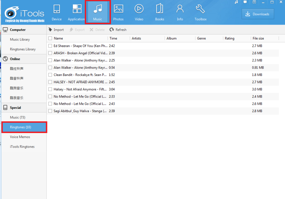Open the Device section
The image size is (285, 199).
pos(57,13)
